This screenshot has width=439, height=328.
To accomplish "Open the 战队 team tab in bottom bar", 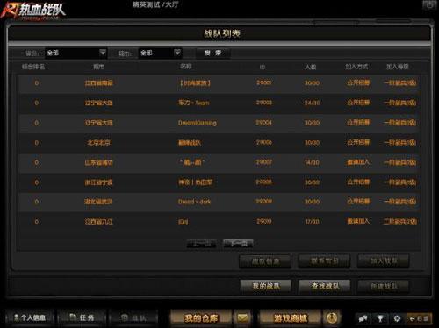I will pyautogui.click(x=133, y=317).
